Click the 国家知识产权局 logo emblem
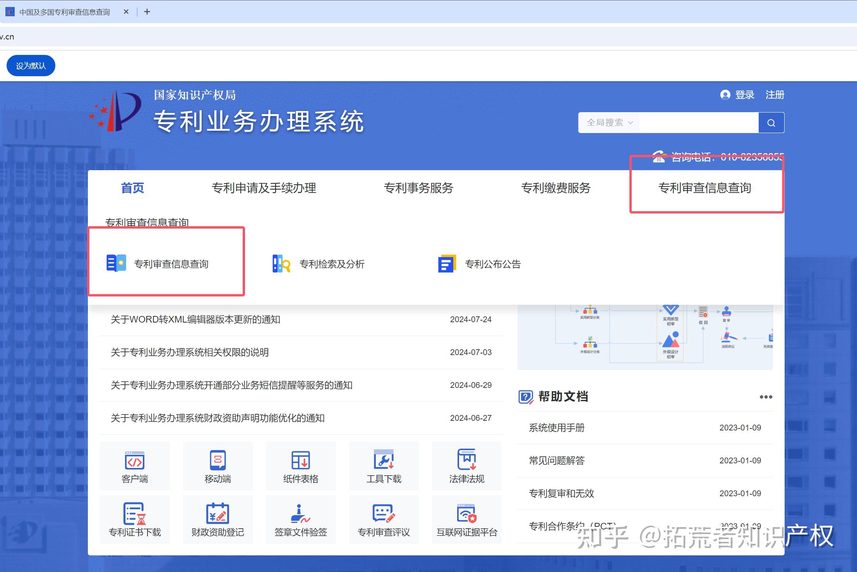Image resolution: width=857 pixels, height=572 pixels. point(115,111)
